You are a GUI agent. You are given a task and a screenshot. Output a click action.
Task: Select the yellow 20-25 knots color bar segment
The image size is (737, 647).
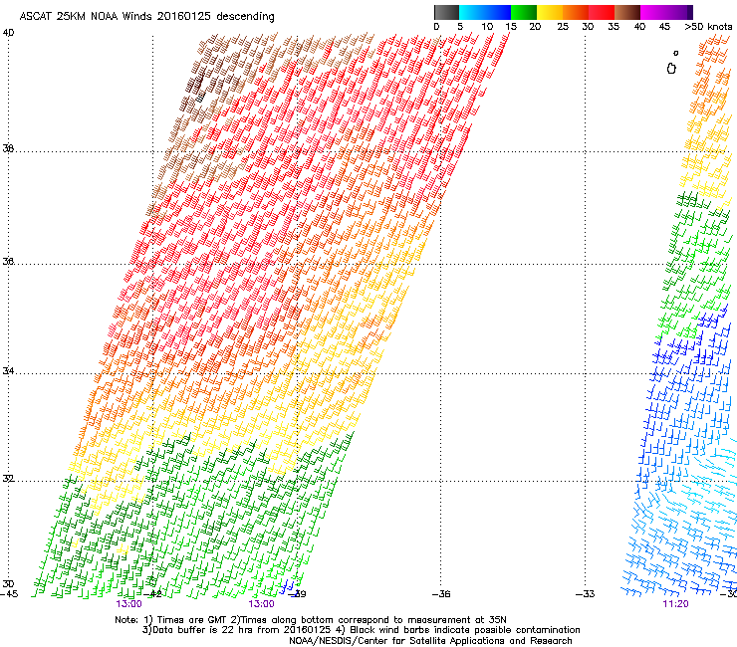[549, 12]
